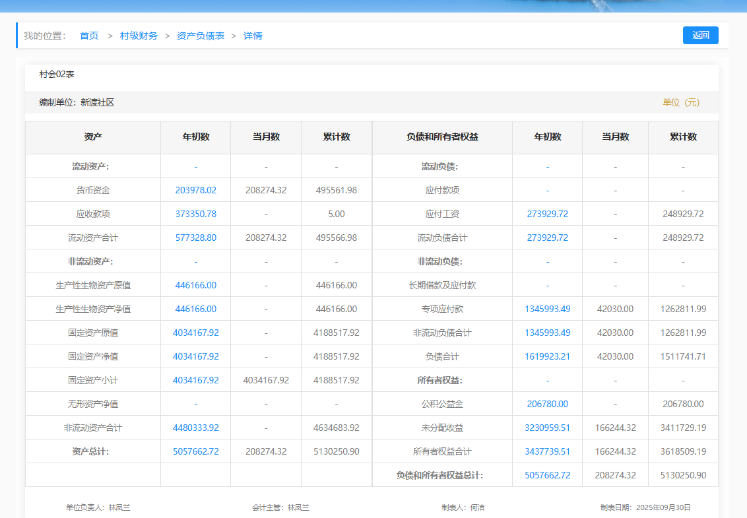Open 非流动资产合计 年初数 value 4480333.92
Screen dimensions: 747x518
(196, 428)
